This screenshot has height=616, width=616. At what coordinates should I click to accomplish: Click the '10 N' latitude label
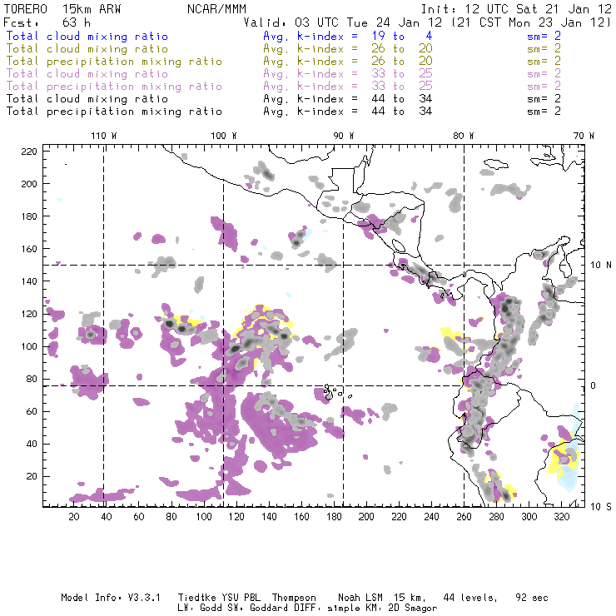[601, 266]
